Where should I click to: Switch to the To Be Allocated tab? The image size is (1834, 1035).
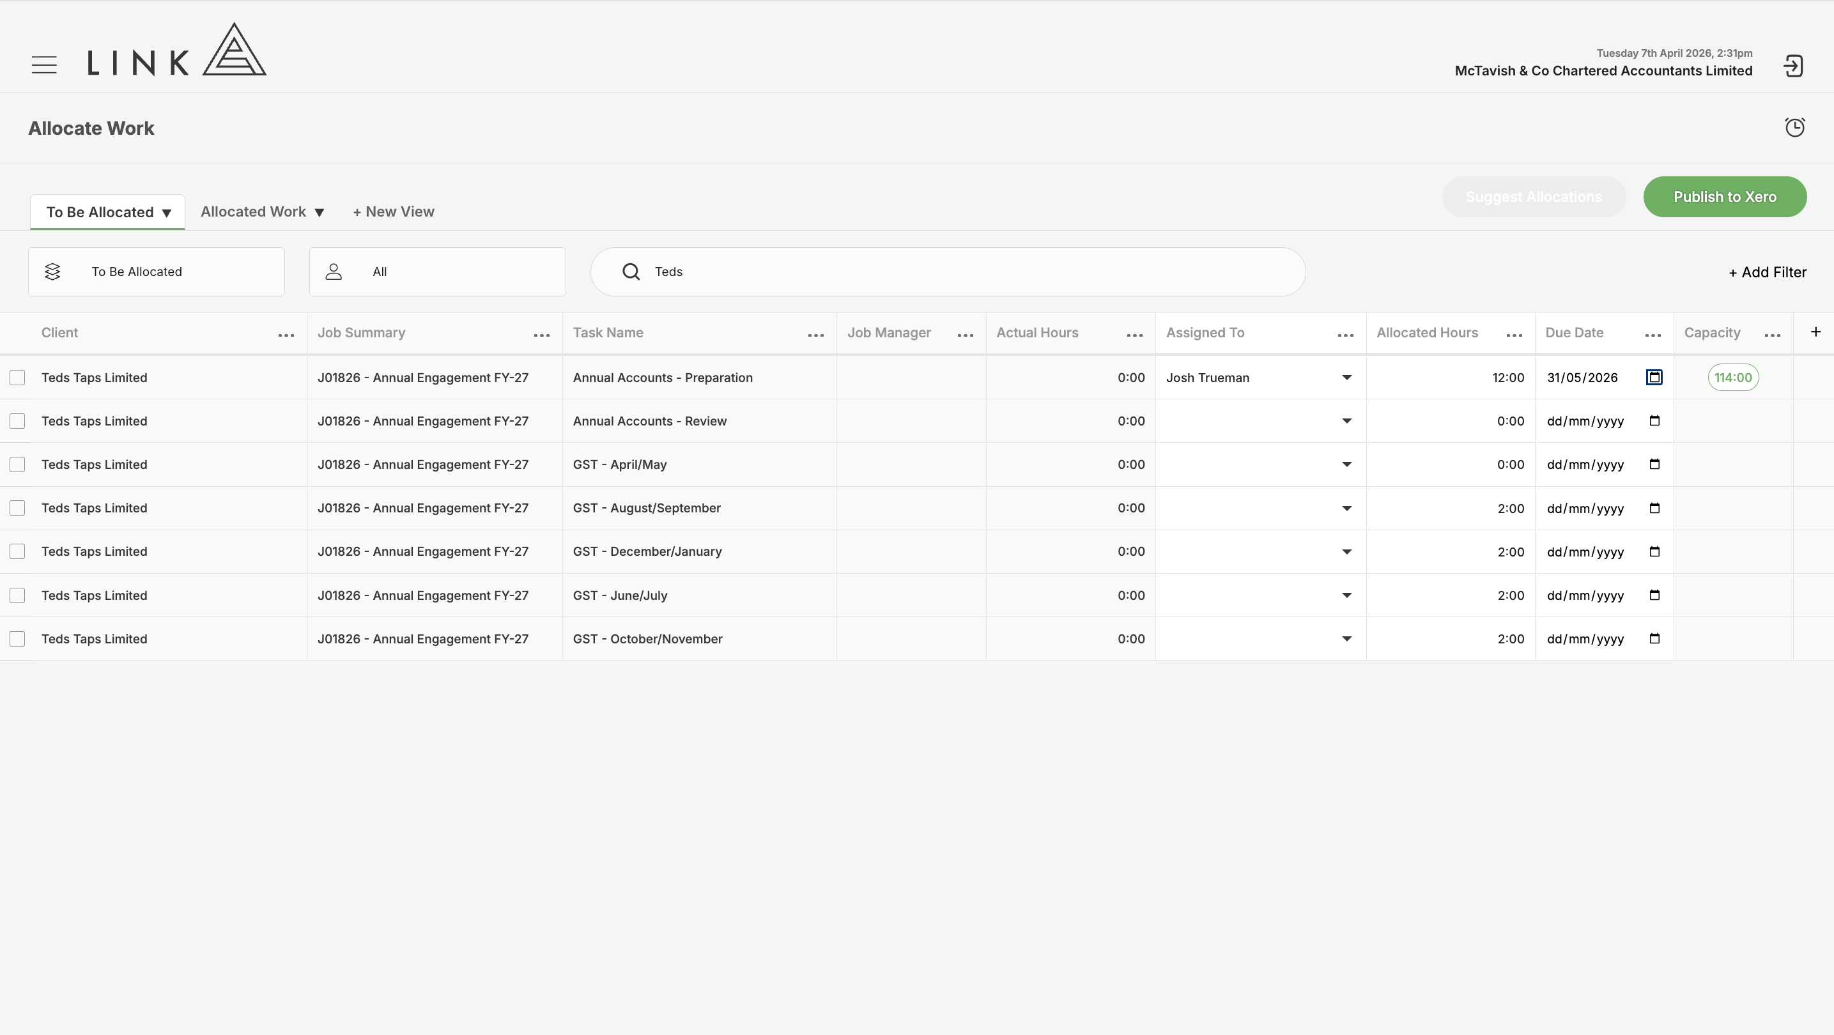point(107,212)
